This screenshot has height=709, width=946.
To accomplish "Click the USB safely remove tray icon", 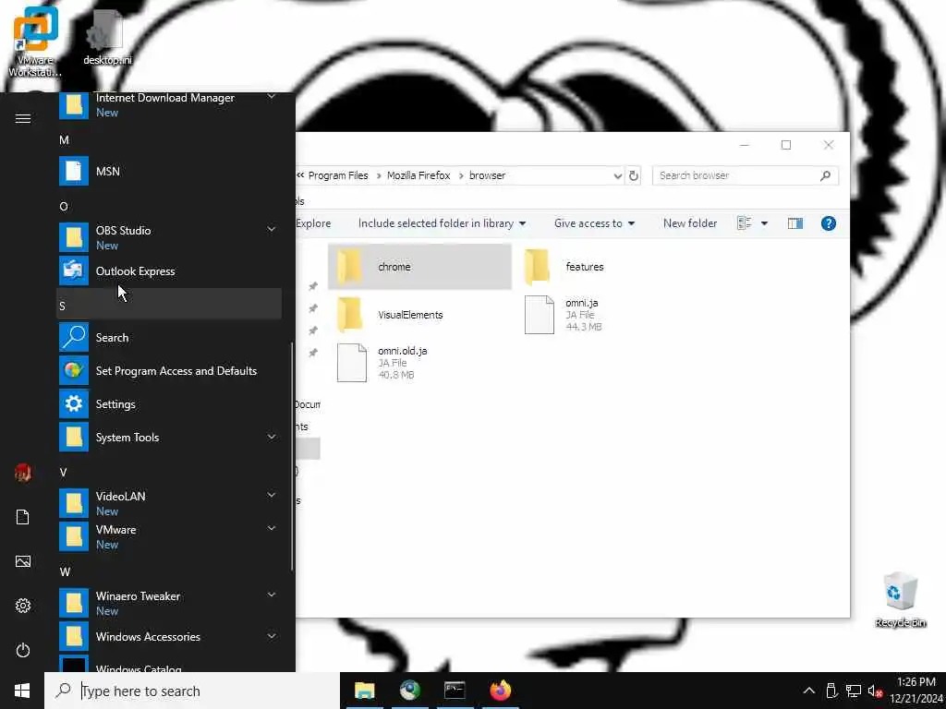I will click(831, 691).
